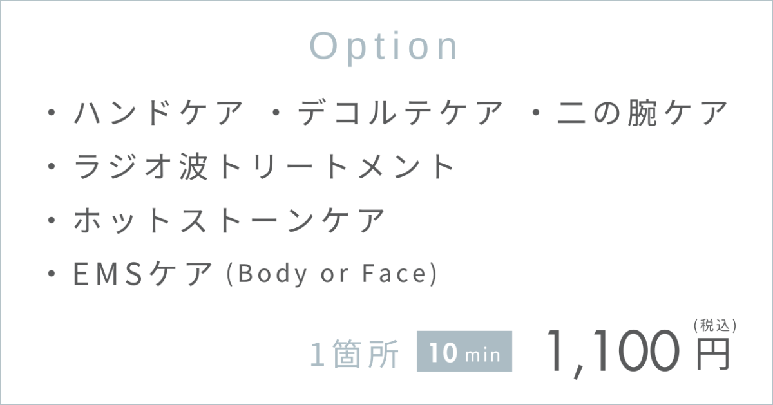Select ハンドケア option text
Screen dimensions: 773x405
pos(159,113)
